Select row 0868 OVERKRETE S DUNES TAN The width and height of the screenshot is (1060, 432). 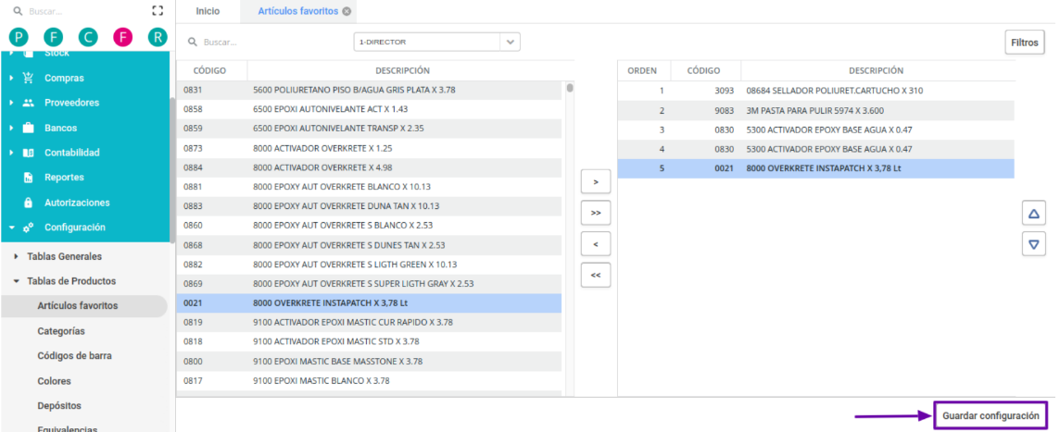[369, 245]
